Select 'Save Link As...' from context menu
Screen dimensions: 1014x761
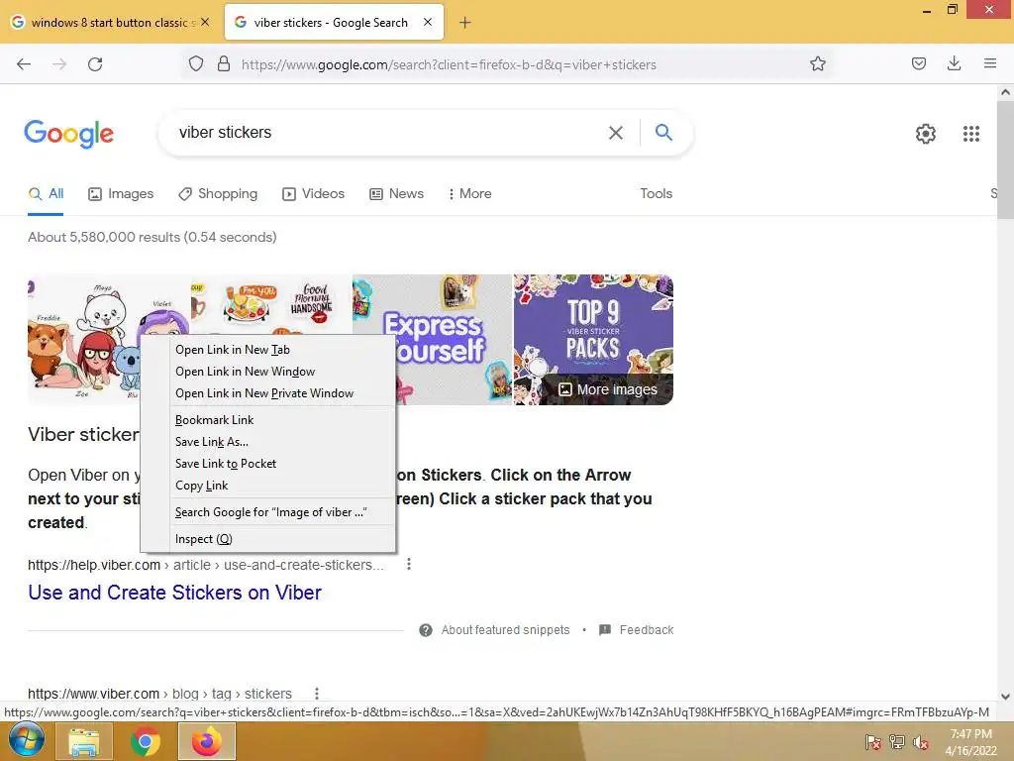(x=268, y=442)
